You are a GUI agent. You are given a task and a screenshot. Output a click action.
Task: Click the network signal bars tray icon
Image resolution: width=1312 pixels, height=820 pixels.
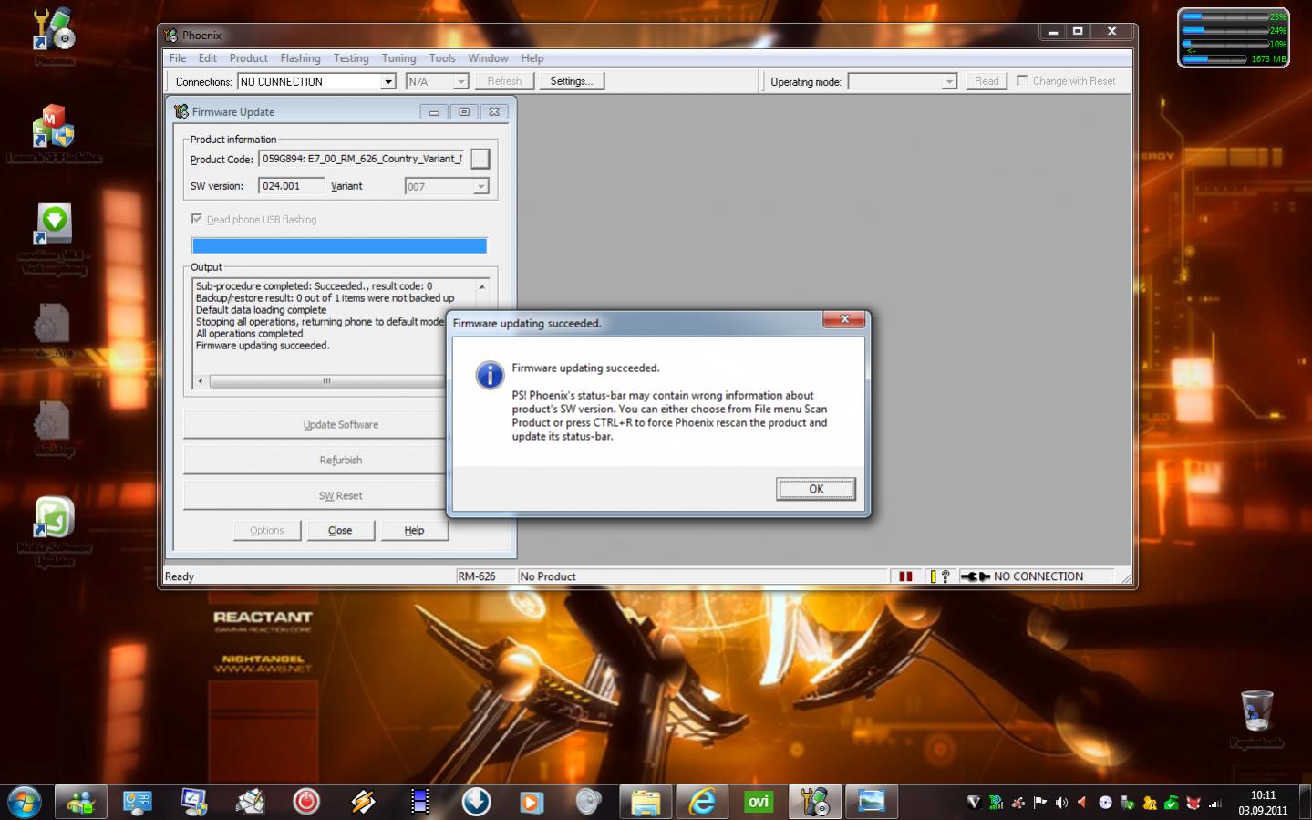(x=1215, y=803)
